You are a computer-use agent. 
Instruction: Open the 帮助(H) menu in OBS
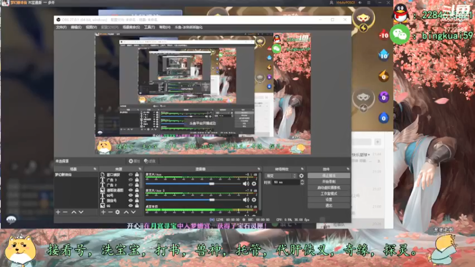pos(165,27)
